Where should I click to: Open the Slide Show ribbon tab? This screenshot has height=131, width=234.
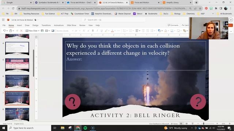pos(71,25)
